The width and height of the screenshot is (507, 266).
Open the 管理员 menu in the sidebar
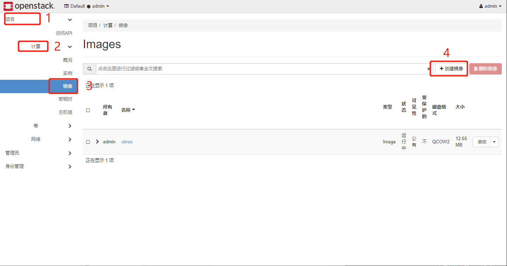14,153
